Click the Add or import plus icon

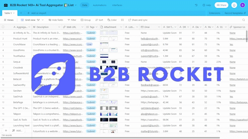(x=28, y=13)
